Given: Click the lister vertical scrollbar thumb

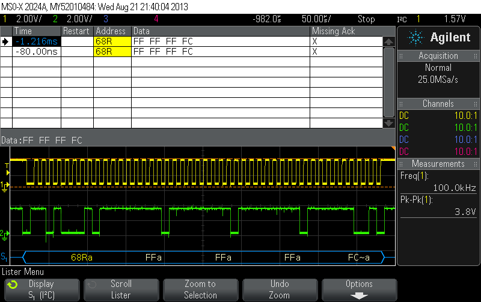Looking at the screenshot, I should click(388, 82).
